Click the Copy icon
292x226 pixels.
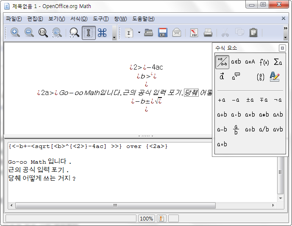[239, 32]
